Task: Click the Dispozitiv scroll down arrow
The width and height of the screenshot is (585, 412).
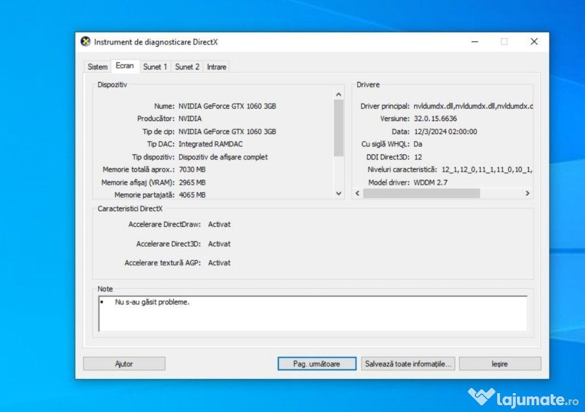Action: point(338,193)
